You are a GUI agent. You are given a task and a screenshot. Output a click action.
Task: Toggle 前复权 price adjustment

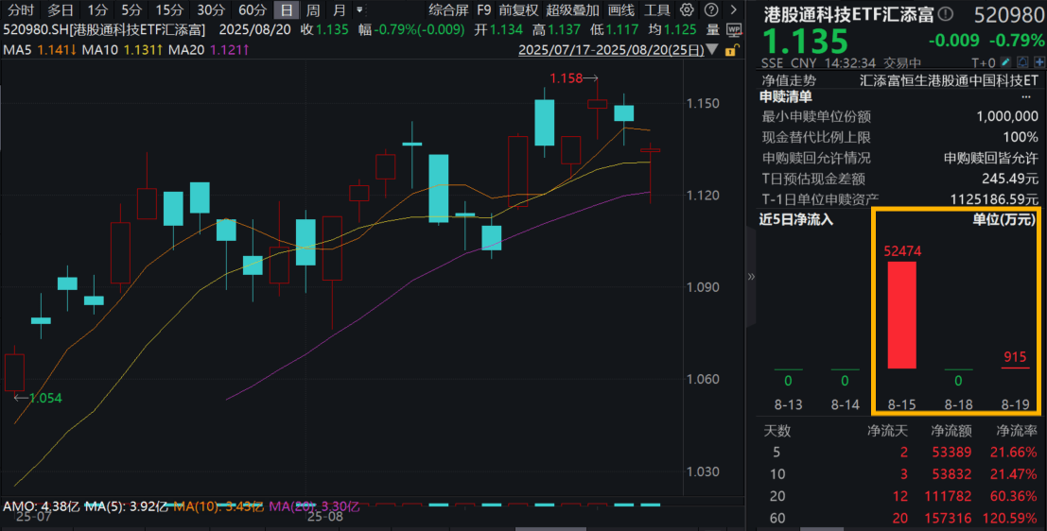click(518, 10)
